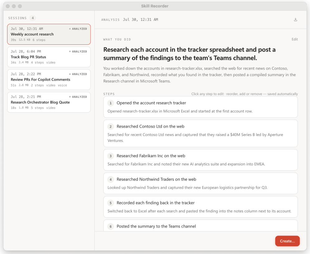The width and height of the screenshot is (310, 254).
Task: Click the heading starting "Research each account"
Action: [x=190, y=54]
